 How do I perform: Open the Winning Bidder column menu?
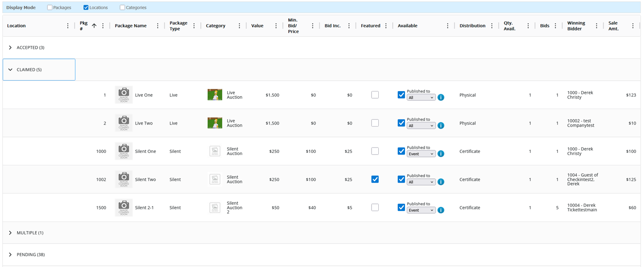[596, 26]
